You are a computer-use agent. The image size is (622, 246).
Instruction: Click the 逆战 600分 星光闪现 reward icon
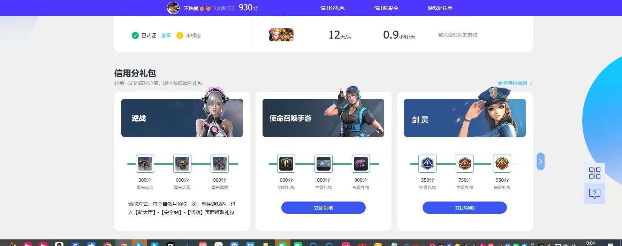[182, 164]
